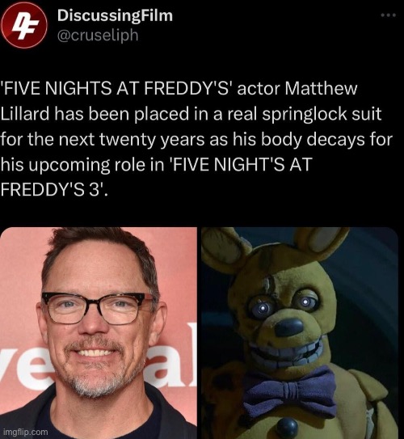Open the yellow rabbit animatronic image
Screen dimensions: 404x439
300,333
